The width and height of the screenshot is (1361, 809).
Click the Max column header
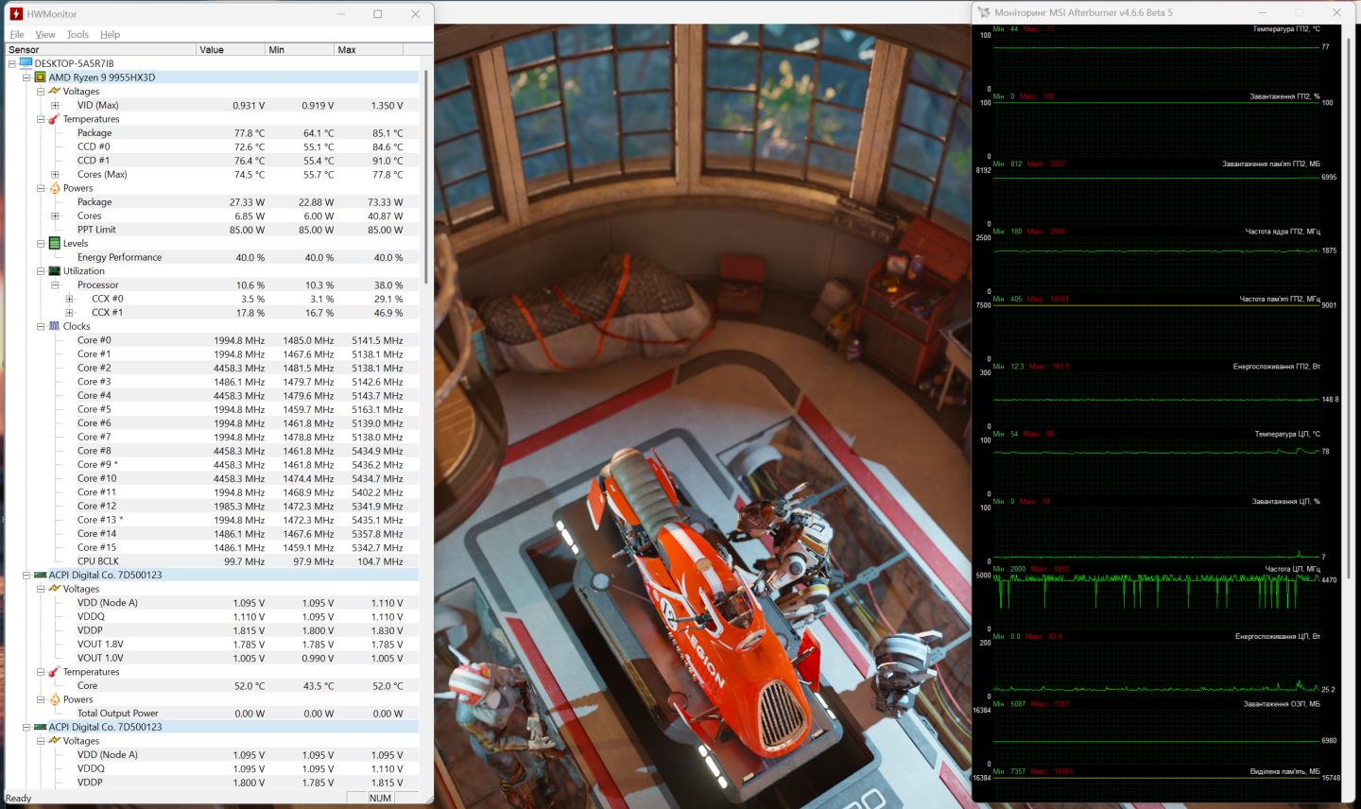(370, 49)
